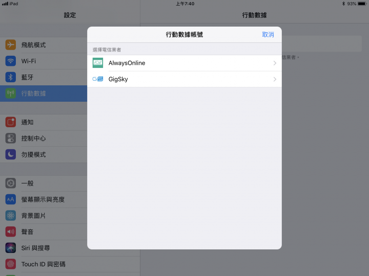Viewport: 369px width, 276px height.
Task: Choose the AlwaysOnline carrier name
Action: 127,63
